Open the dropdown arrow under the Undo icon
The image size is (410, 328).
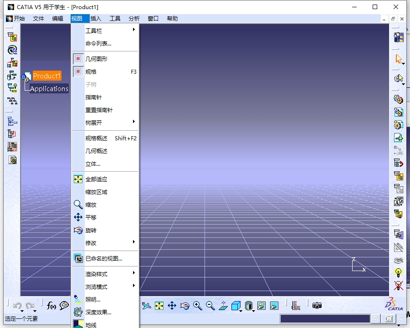point(22,311)
